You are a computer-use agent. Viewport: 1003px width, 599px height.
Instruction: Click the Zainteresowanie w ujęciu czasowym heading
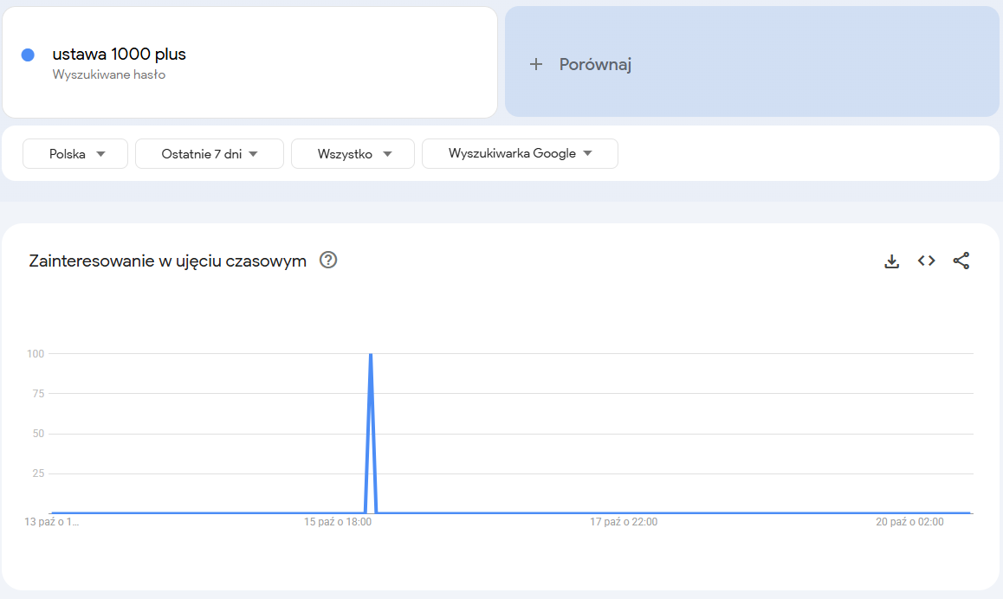(167, 261)
